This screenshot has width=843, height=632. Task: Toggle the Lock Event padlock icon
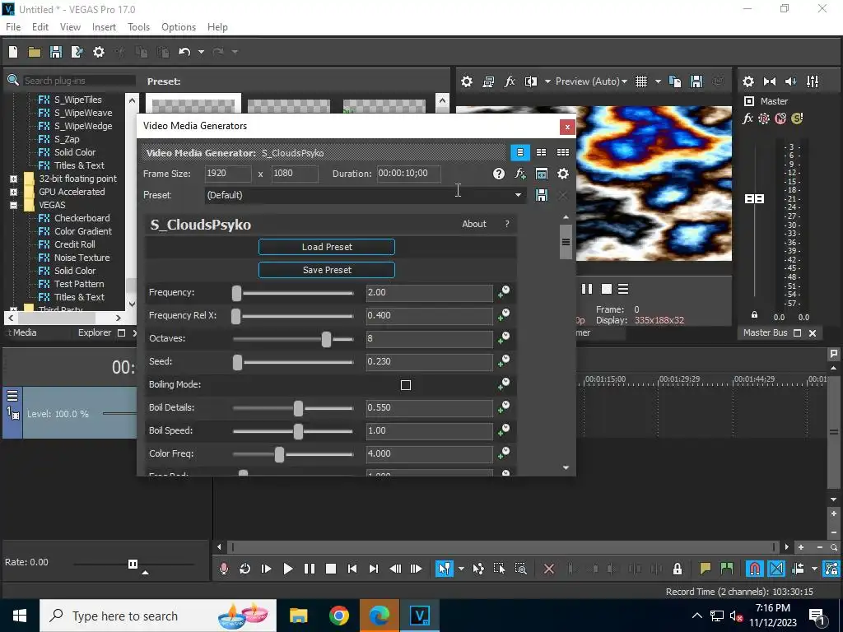[678, 569]
